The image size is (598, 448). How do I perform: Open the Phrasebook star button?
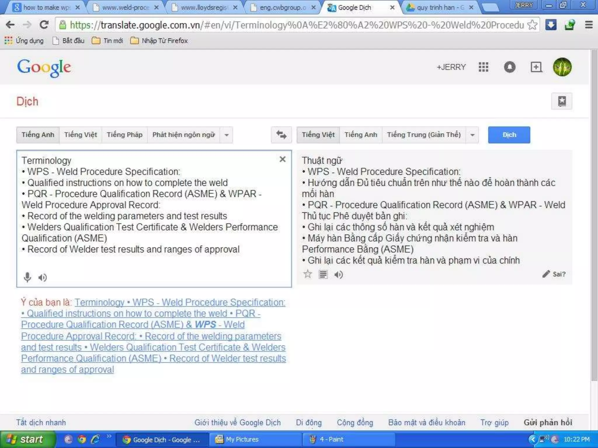(x=562, y=101)
